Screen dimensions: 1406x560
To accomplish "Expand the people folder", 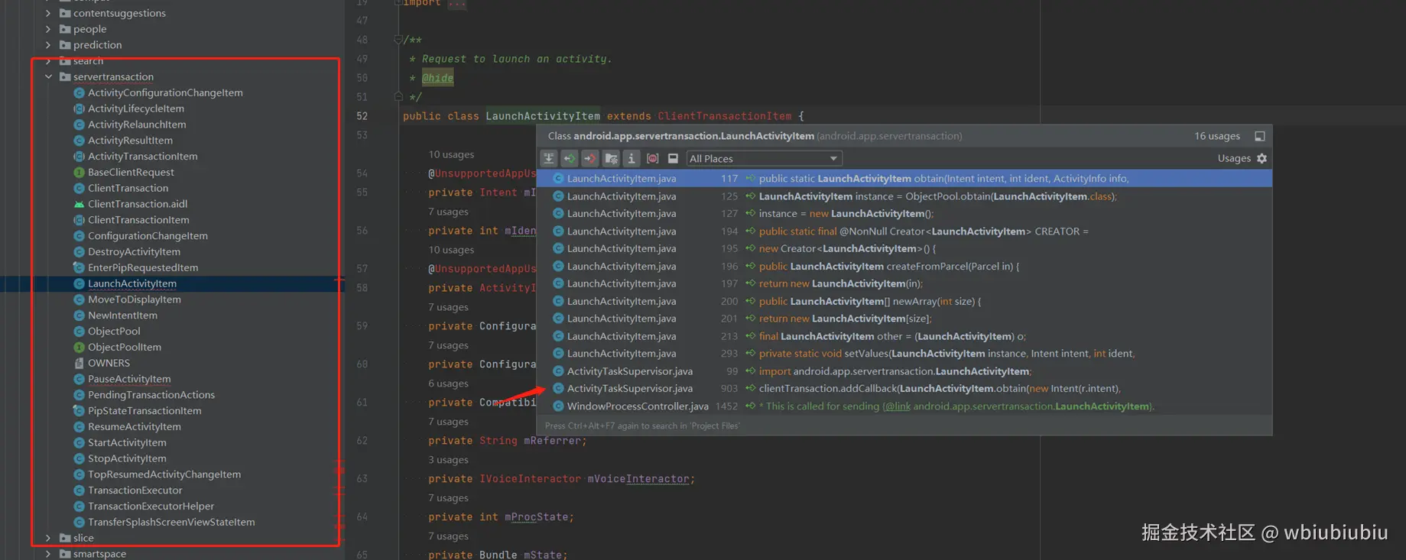I will click(48, 29).
